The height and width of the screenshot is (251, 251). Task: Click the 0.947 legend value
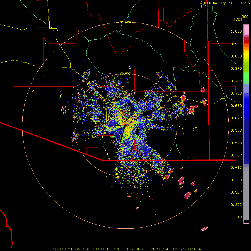tap(236, 44)
